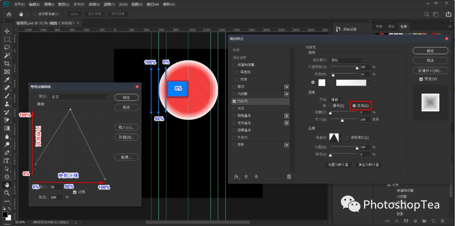Select the Frame tool
Viewport: 455px width, 226px height.
(x=7, y=72)
